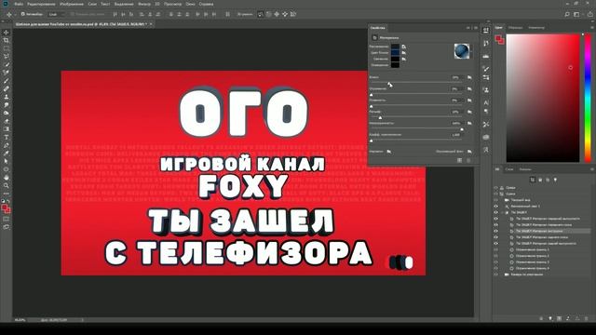
Task: Open Нормали texture folder menu
Action: [x=389, y=152]
